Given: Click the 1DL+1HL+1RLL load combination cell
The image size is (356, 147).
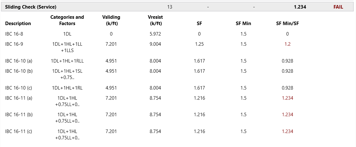Looking at the screenshot, I should [x=67, y=61].
